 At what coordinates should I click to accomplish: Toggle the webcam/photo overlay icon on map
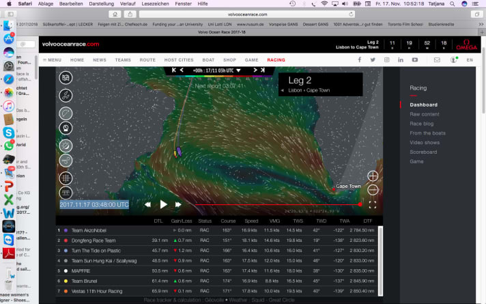click(x=66, y=128)
